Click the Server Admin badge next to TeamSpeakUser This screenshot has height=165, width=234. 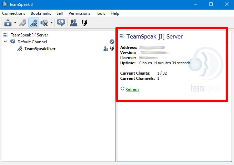(x=106, y=48)
